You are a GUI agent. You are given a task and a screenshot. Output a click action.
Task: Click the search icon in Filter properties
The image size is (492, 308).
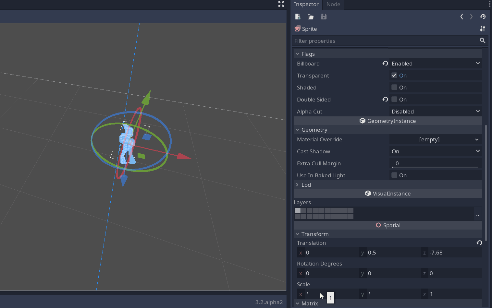coord(483,41)
